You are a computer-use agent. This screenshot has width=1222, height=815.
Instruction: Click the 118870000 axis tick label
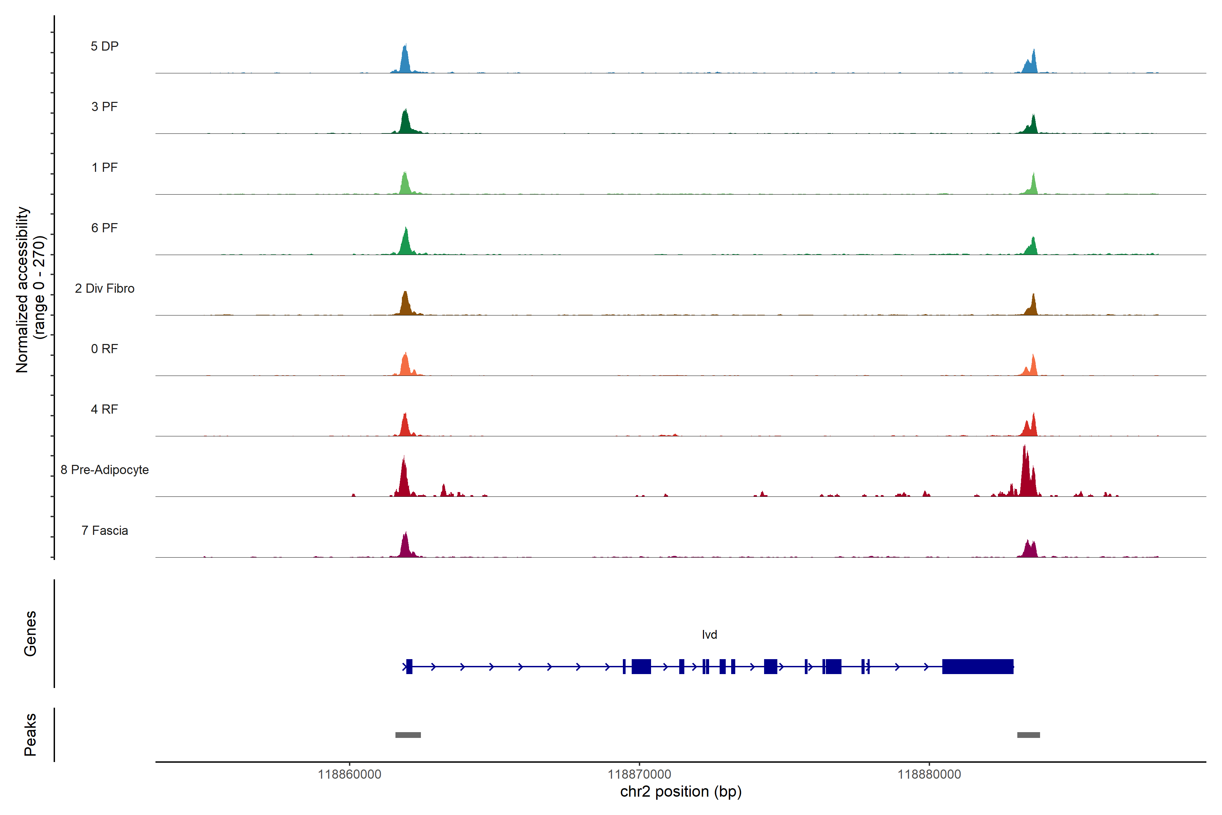[639, 774]
